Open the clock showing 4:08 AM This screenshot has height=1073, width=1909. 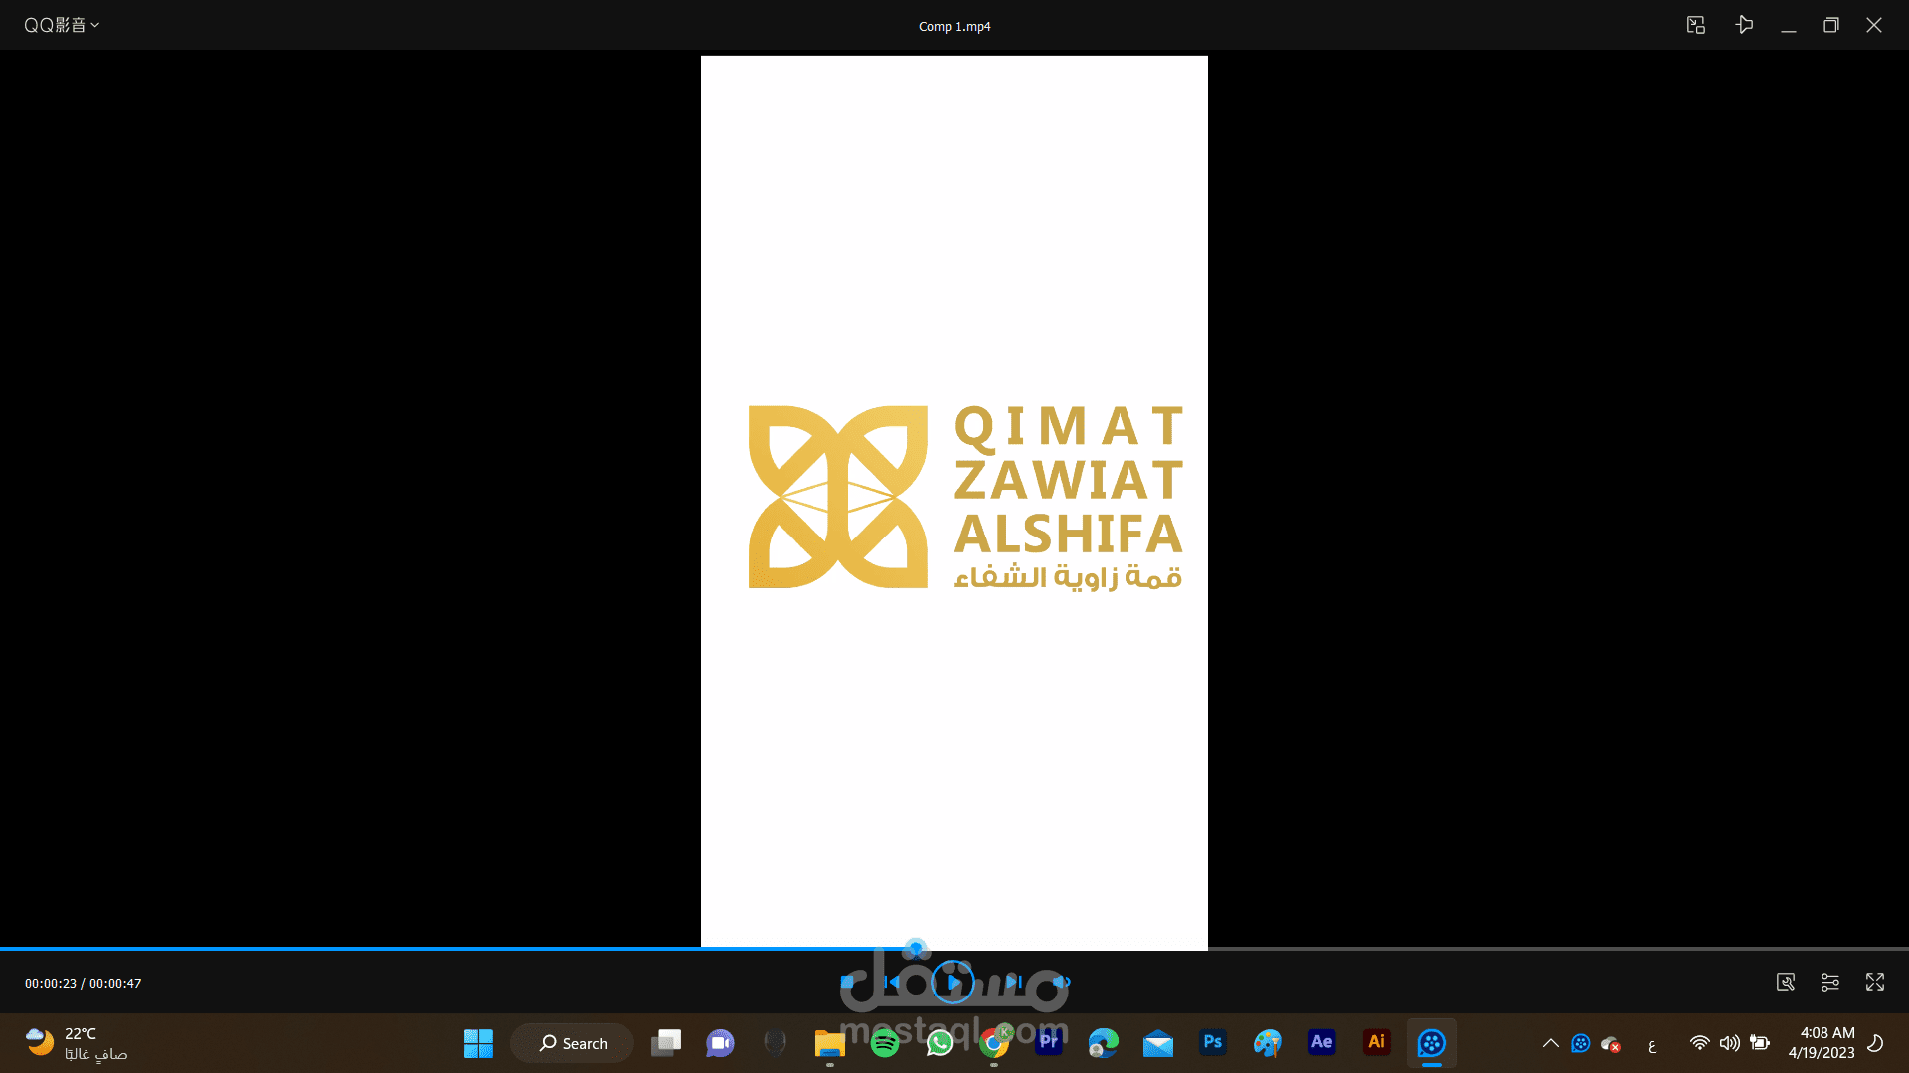pyautogui.click(x=1822, y=1043)
